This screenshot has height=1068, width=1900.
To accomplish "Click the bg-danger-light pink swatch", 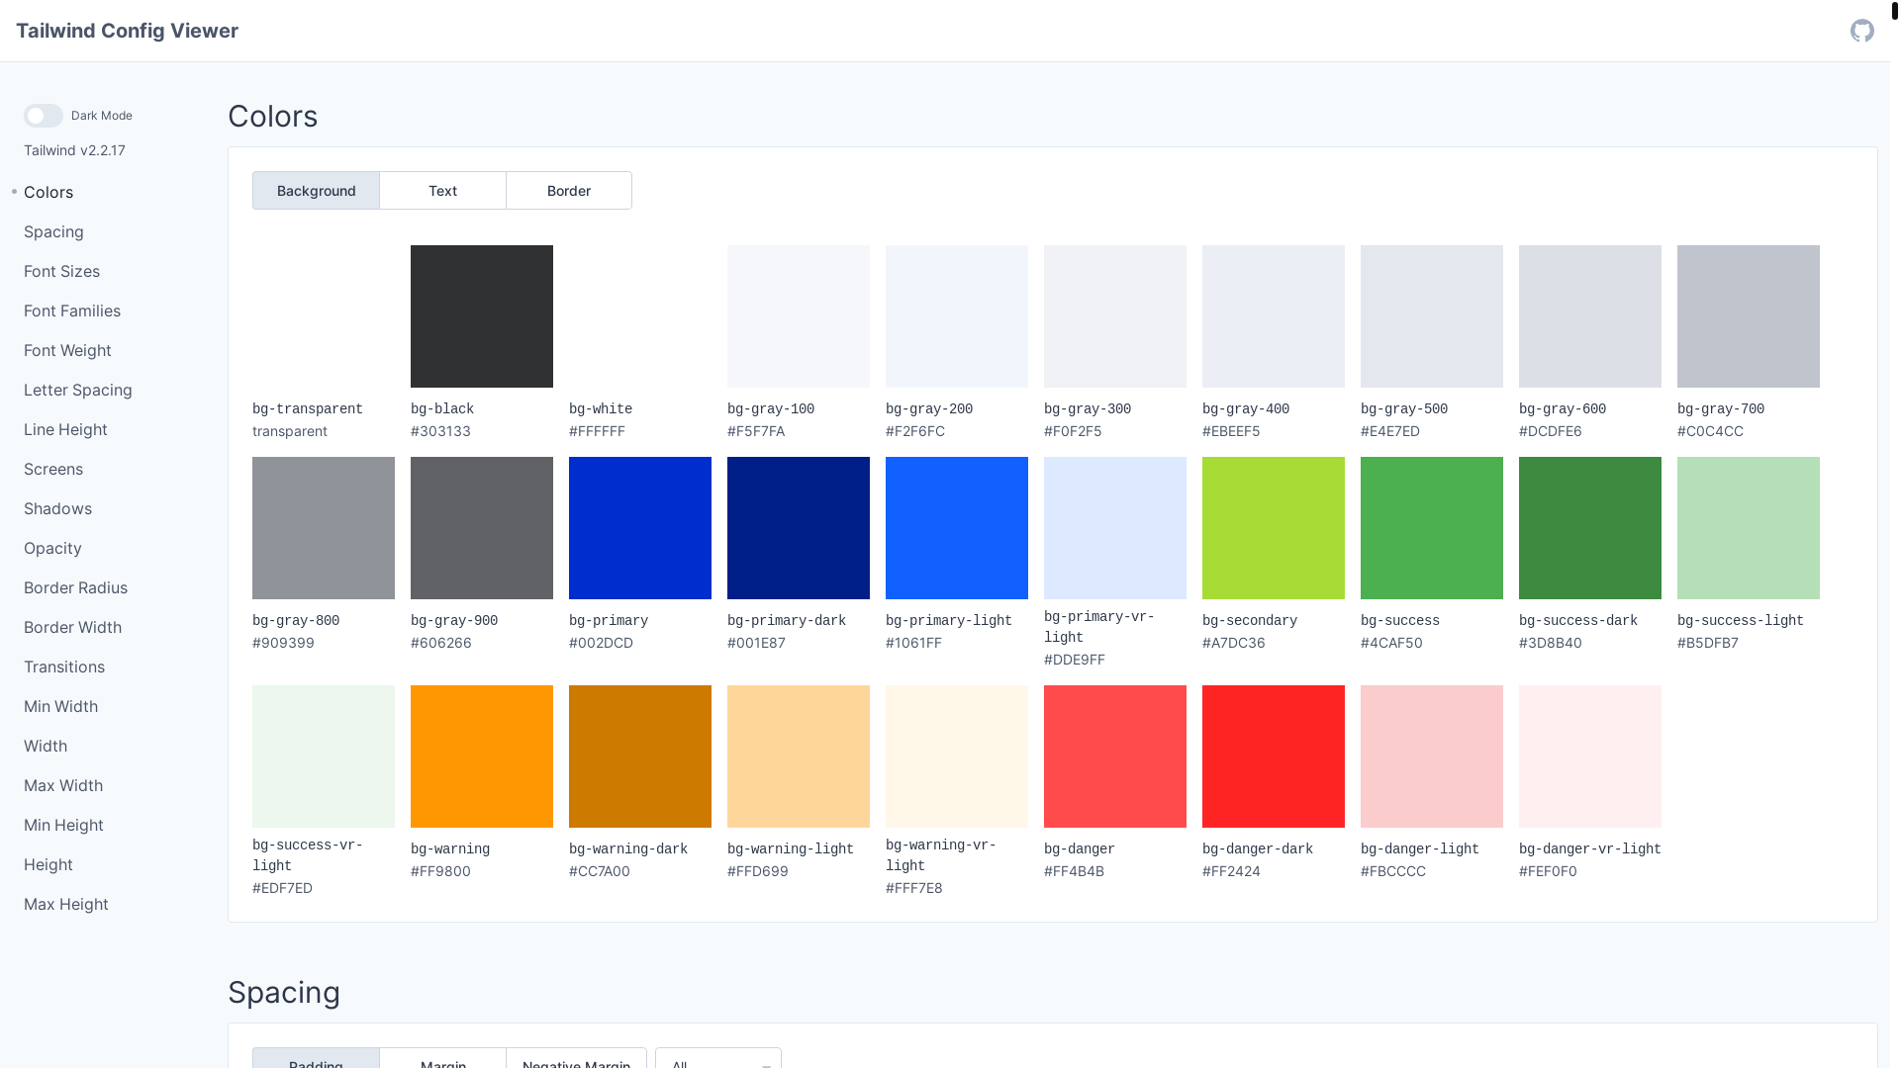I will (x=1432, y=756).
